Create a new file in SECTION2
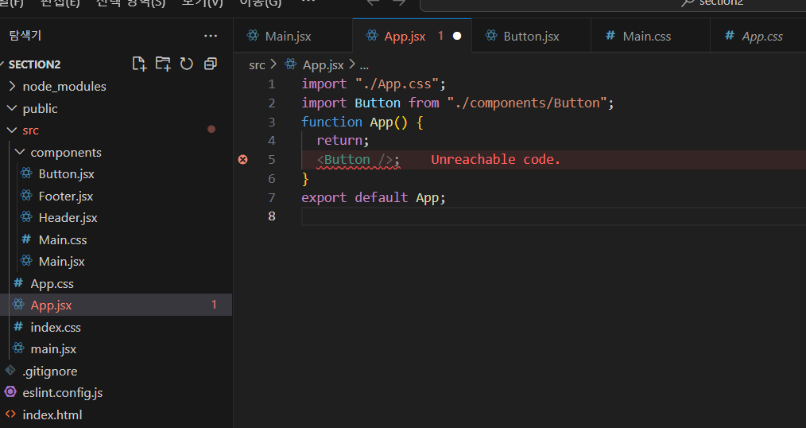The width and height of the screenshot is (806, 428). (139, 64)
